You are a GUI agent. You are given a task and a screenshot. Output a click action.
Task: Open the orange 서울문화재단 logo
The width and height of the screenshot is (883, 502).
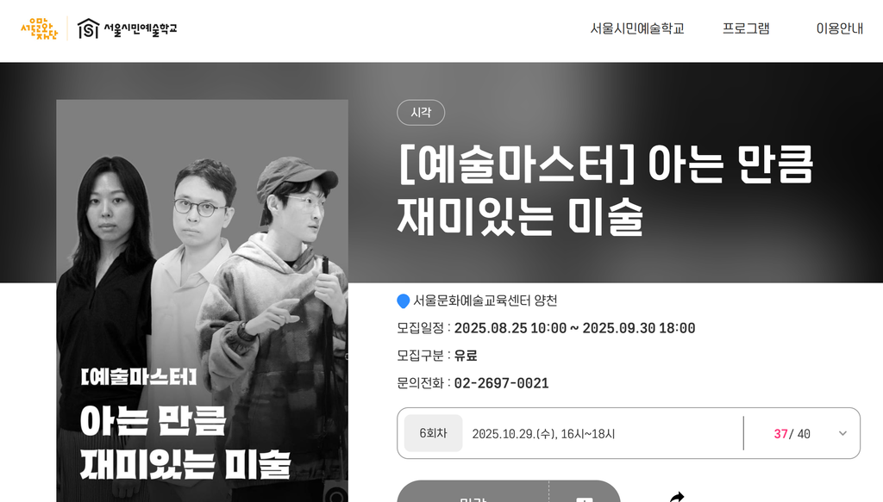point(39,28)
